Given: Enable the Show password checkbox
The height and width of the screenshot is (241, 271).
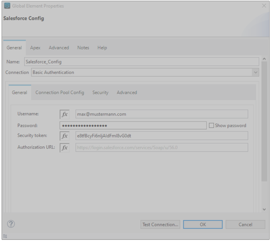Looking at the screenshot, I should pyautogui.click(x=211, y=125).
